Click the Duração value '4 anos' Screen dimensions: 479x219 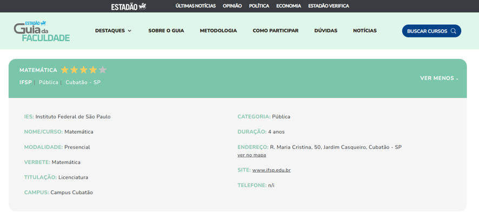(x=276, y=132)
